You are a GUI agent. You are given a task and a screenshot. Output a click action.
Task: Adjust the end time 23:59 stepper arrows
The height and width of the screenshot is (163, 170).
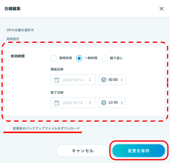(122, 103)
